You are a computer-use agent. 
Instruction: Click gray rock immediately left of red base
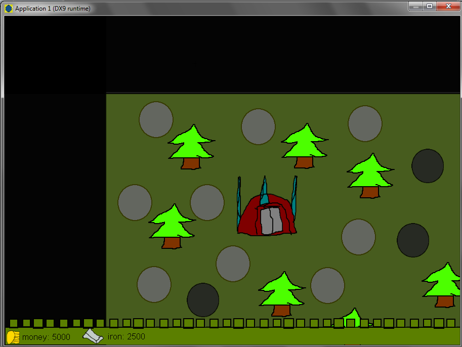pyautogui.click(x=207, y=203)
